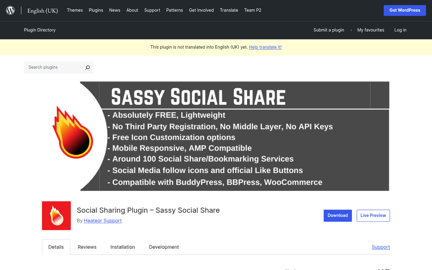
Task: Visit the Patterns page
Action: click(175, 10)
